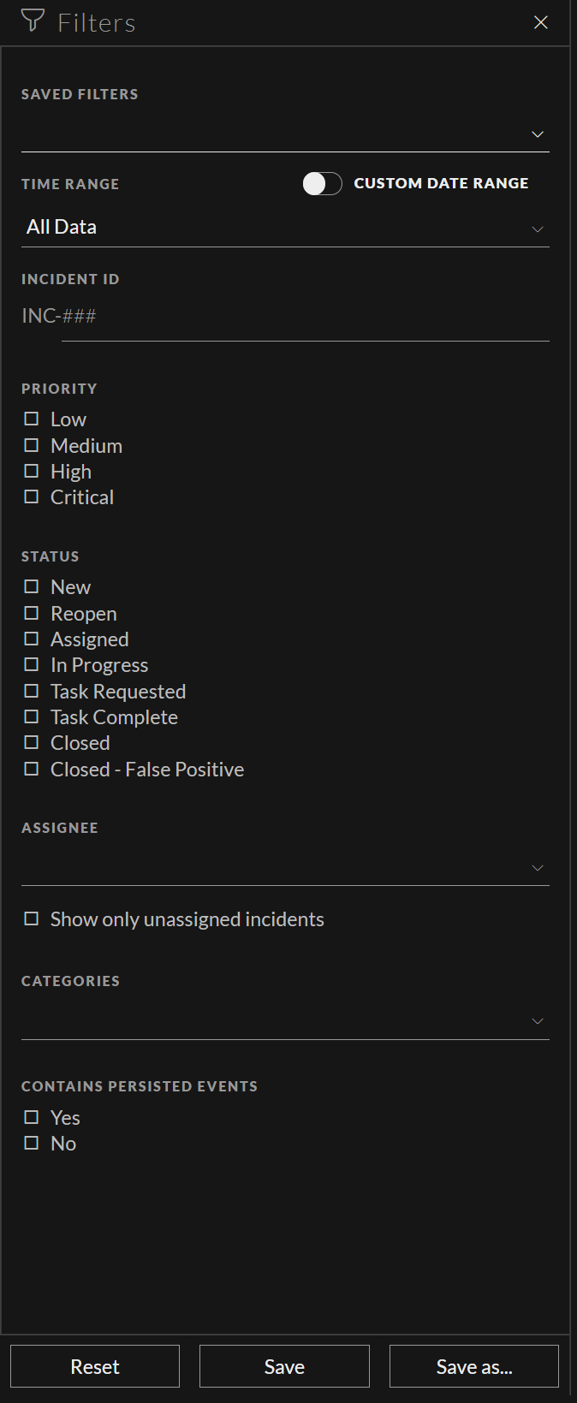
Task: Click the Reset button
Action: click(94, 1365)
